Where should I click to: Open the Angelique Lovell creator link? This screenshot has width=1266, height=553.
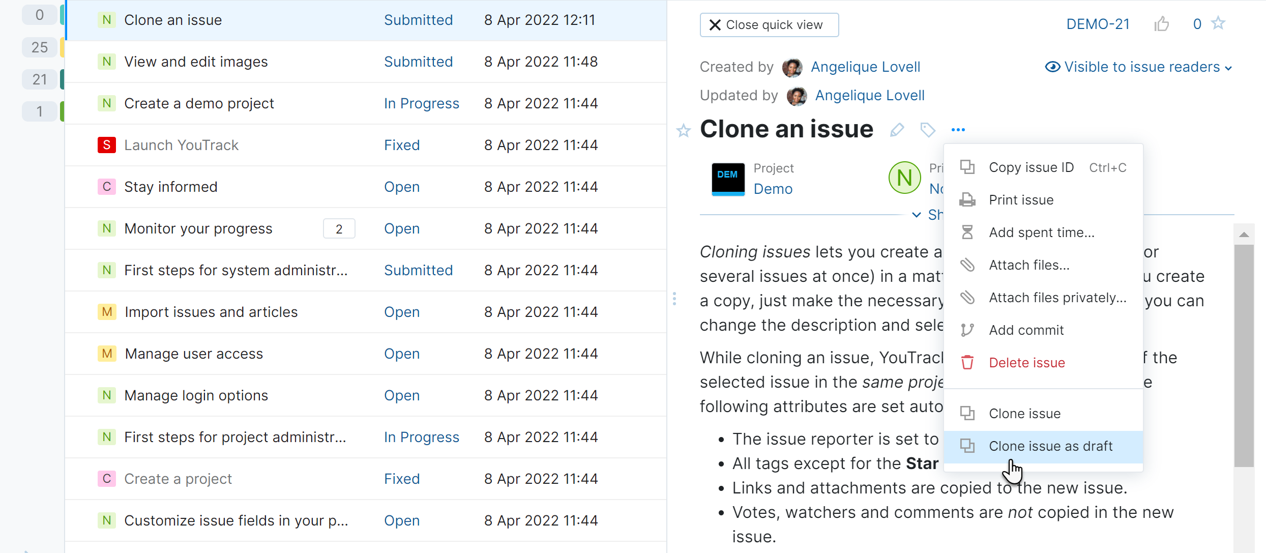865,67
